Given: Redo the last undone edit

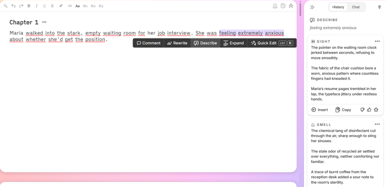Looking at the screenshot, I should click(21, 6).
